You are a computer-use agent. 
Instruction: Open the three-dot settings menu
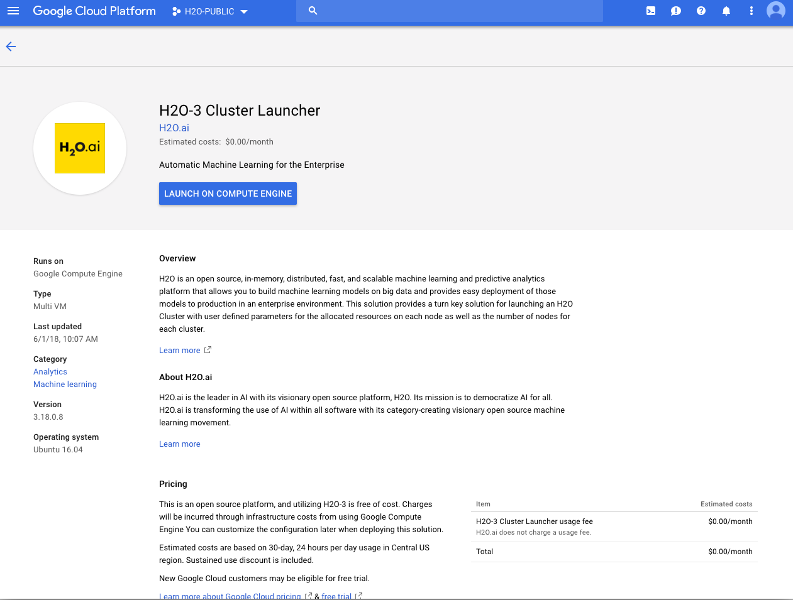point(751,11)
